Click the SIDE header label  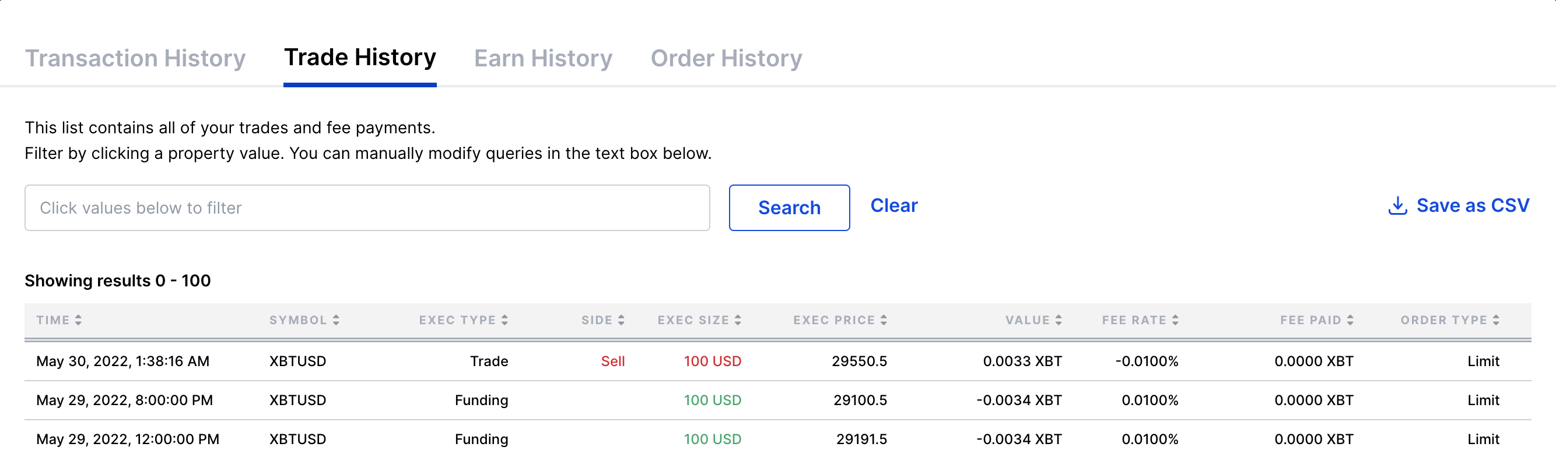[x=597, y=320]
